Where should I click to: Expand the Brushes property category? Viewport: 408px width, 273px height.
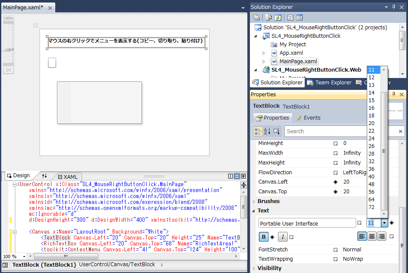tap(254, 201)
